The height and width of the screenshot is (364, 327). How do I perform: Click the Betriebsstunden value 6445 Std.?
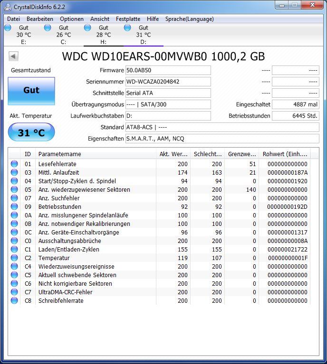pos(296,116)
